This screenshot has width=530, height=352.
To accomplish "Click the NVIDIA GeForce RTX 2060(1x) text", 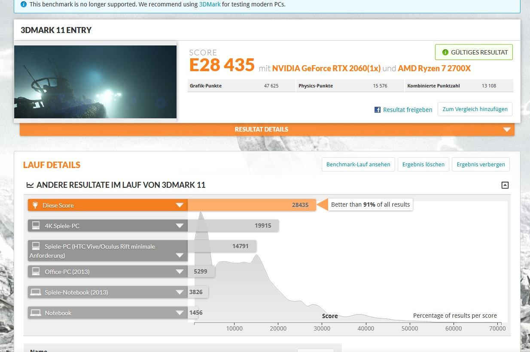I will click(326, 68).
